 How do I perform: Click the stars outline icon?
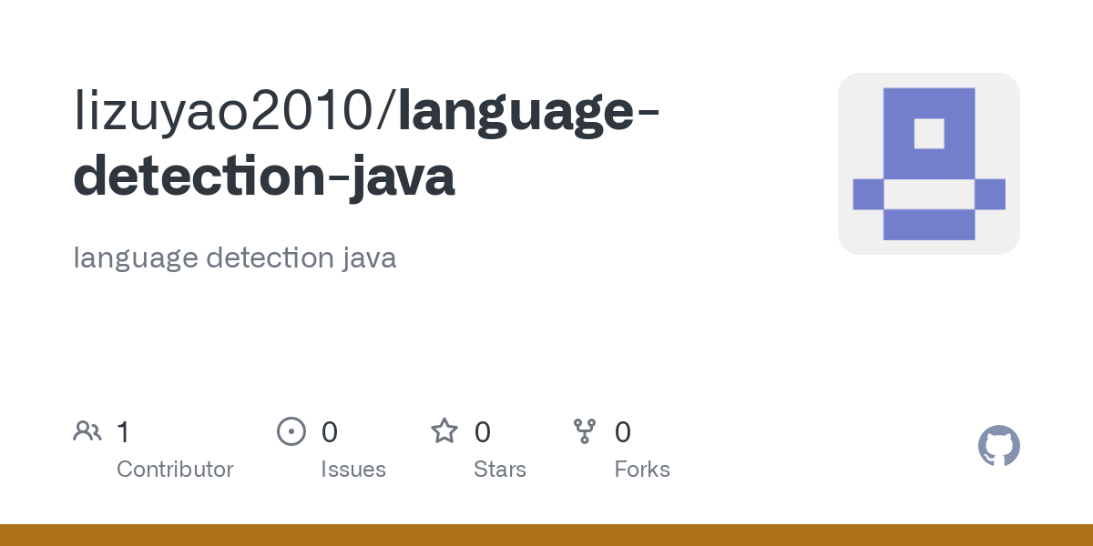[x=444, y=431]
